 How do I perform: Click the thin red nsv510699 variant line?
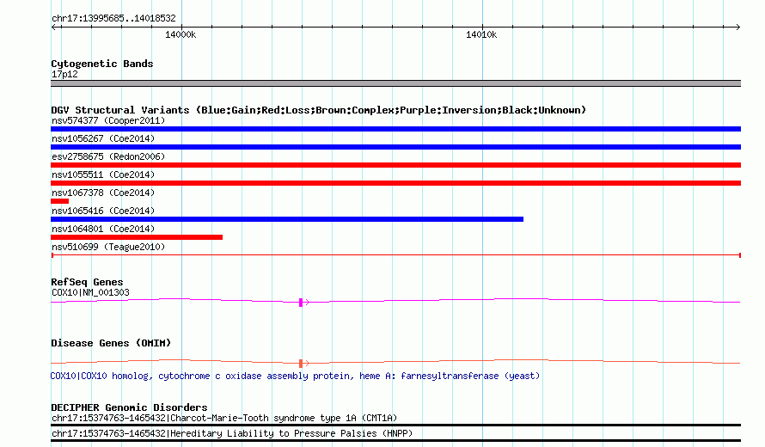[x=395, y=255]
